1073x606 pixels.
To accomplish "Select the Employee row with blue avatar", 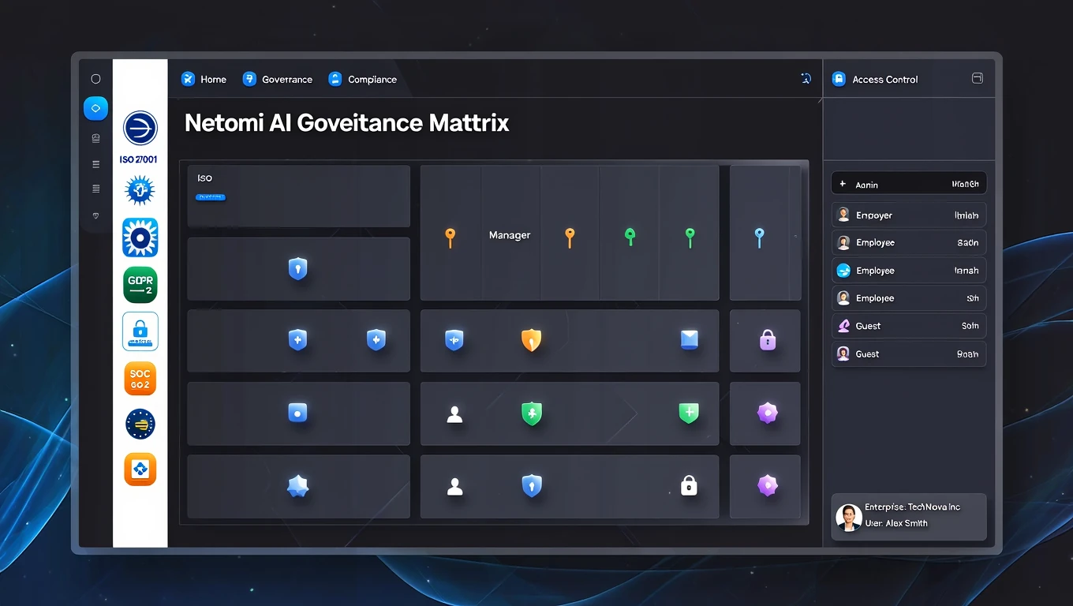I will [909, 271].
